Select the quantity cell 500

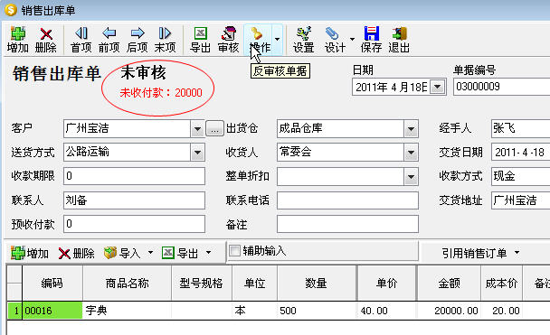click(317, 311)
